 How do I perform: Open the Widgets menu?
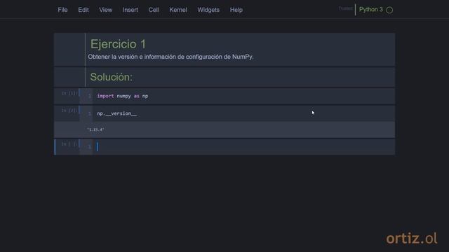click(x=208, y=10)
